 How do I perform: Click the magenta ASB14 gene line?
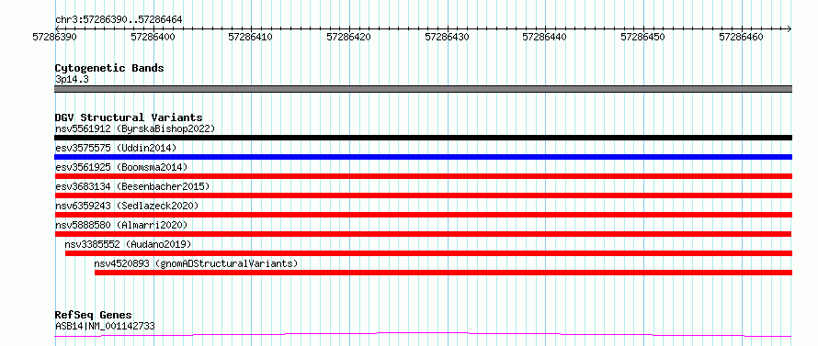423,334
